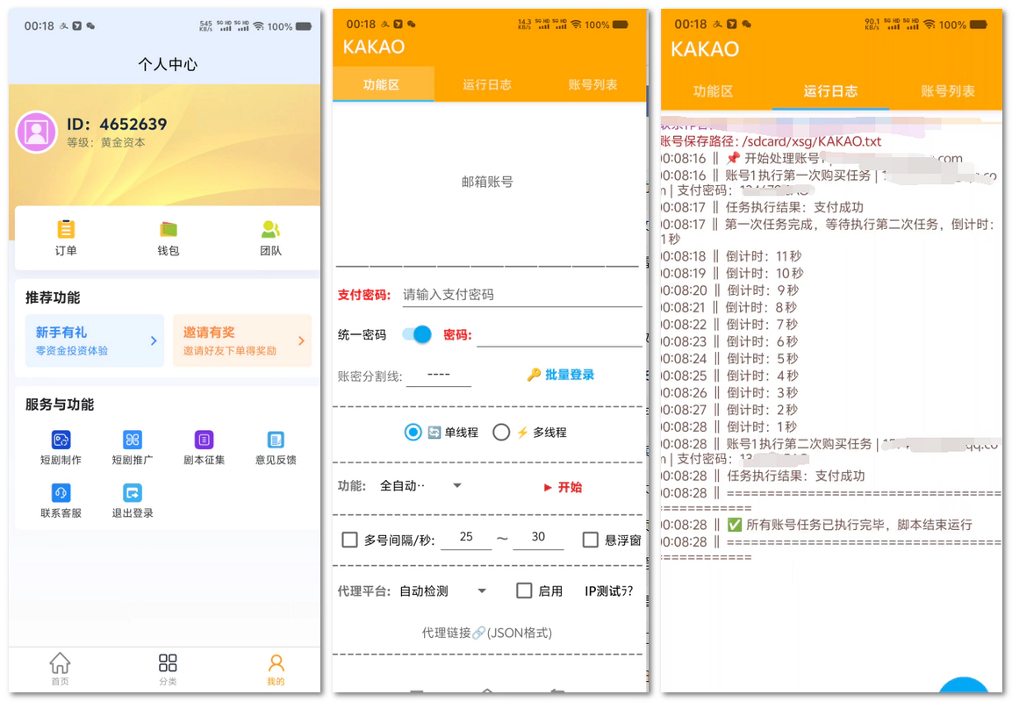Open the 代理平台 自动检测 dropdown
The image size is (1012, 702).
coord(481,591)
